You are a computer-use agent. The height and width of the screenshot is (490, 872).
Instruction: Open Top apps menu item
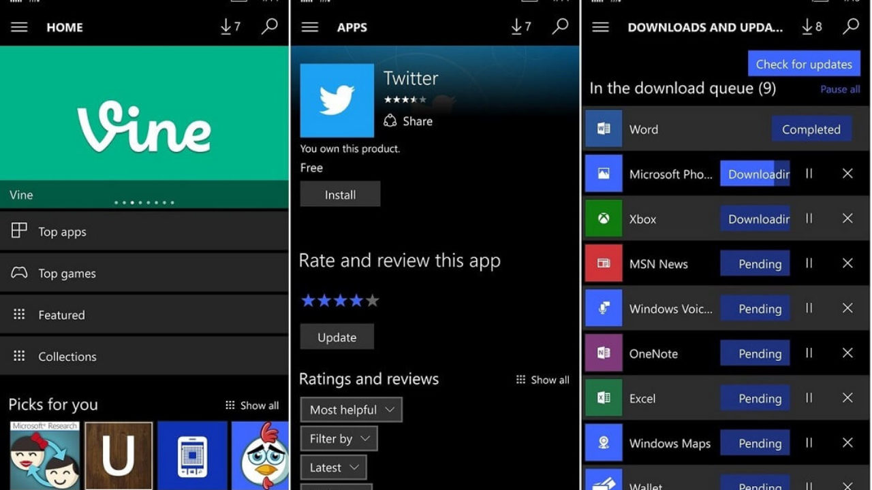[x=144, y=231]
